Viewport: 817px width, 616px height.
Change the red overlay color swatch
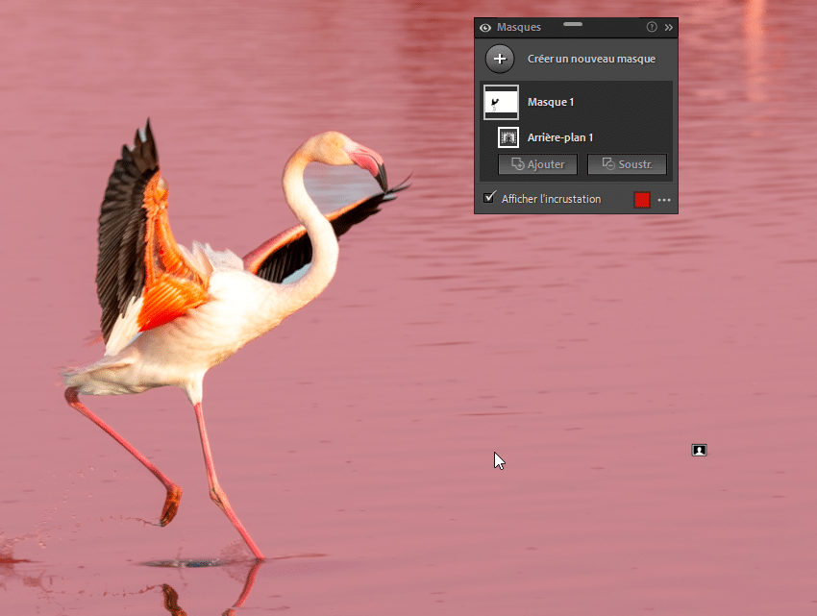click(x=642, y=199)
